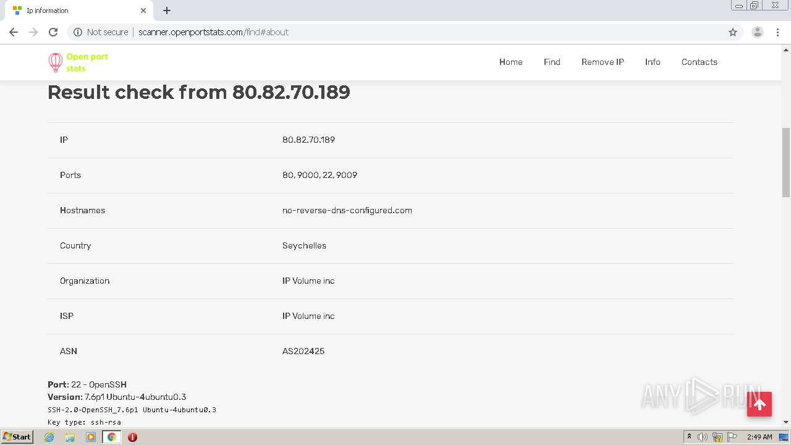Click the browser forward arrow

(33, 32)
